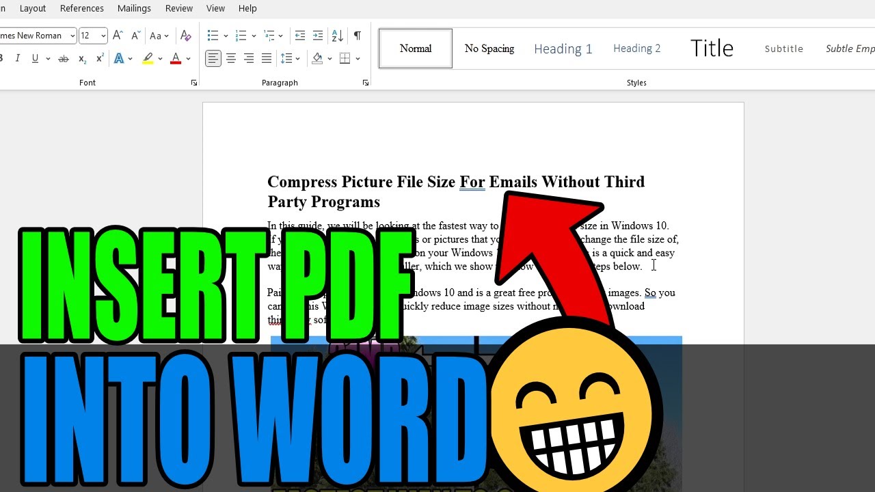Viewport: 875px width, 492px height.
Task: Open the References tab
Action: 82,8
